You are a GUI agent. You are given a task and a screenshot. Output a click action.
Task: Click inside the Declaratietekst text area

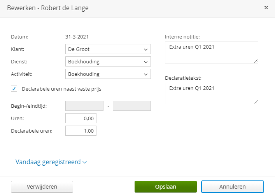212,93
